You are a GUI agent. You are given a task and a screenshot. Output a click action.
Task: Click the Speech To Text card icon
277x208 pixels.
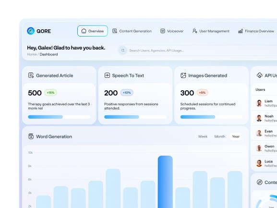click(107, 75)
